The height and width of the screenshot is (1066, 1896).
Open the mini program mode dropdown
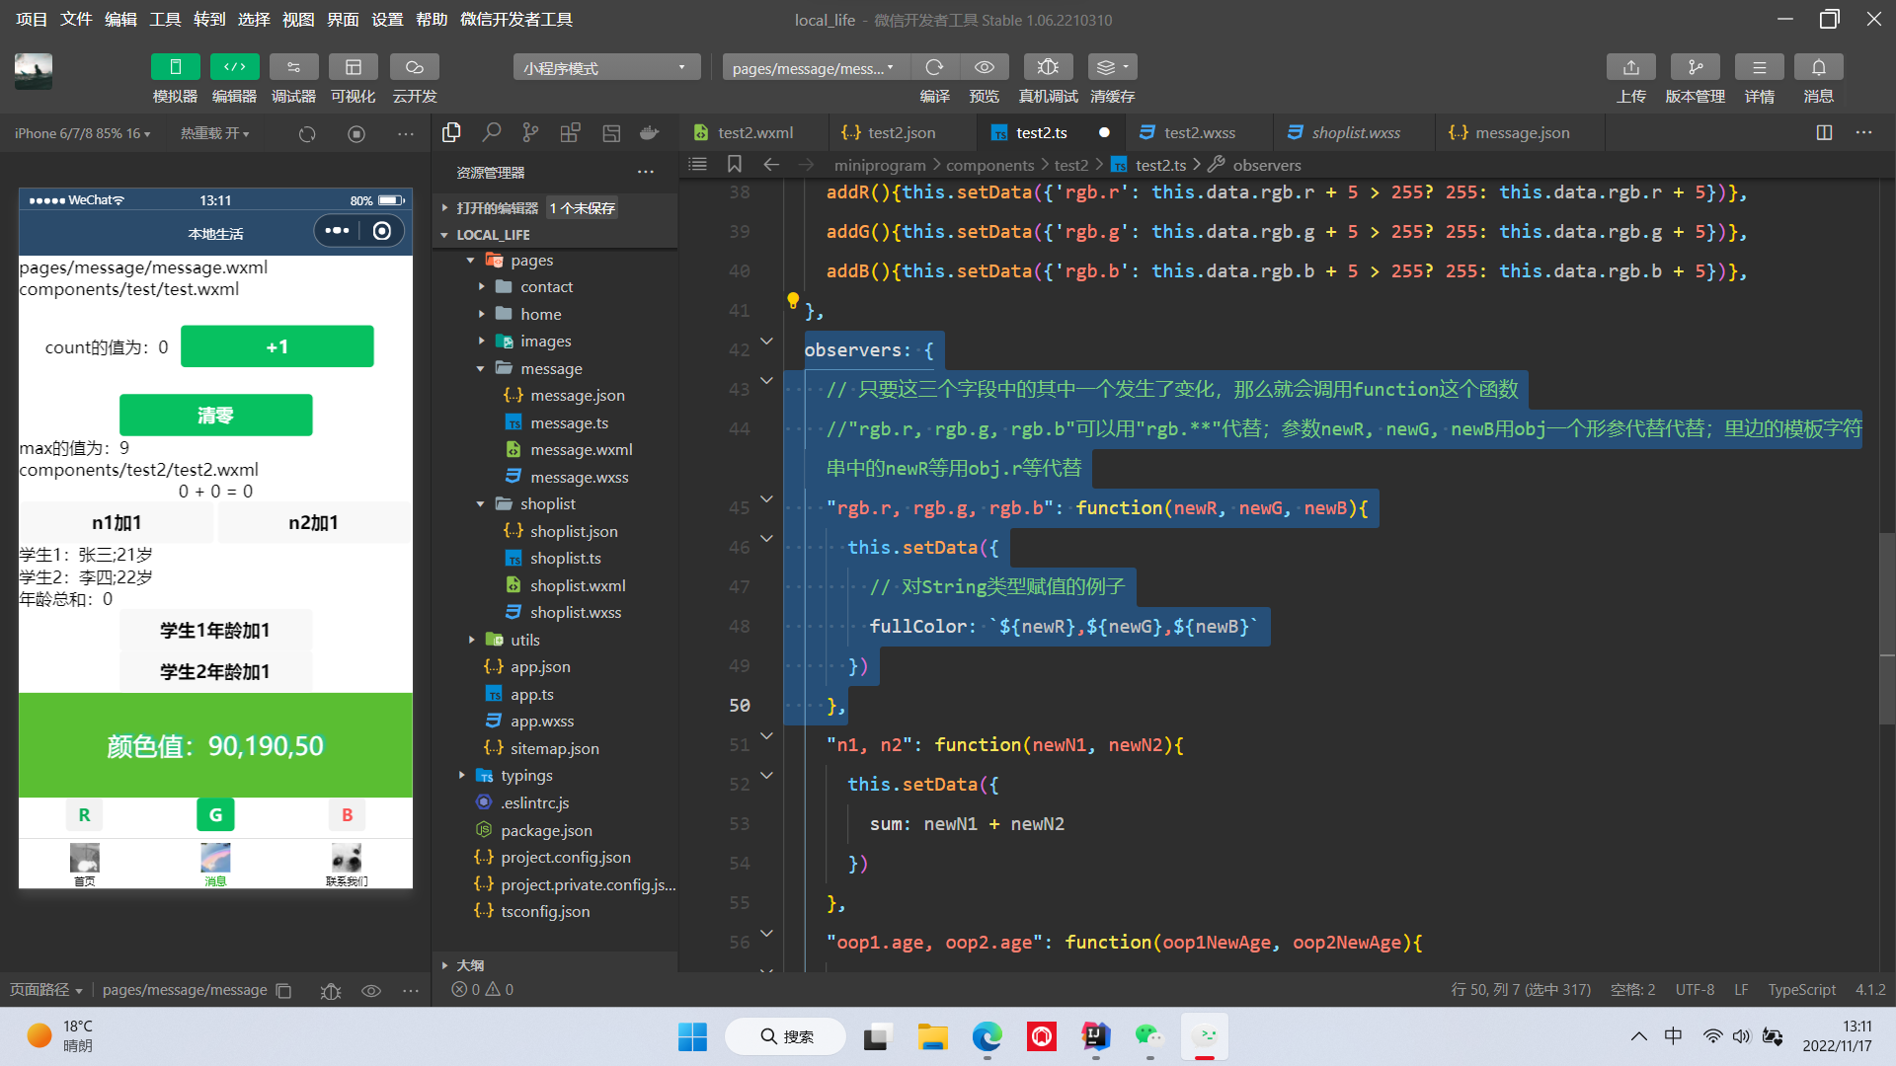606,67
